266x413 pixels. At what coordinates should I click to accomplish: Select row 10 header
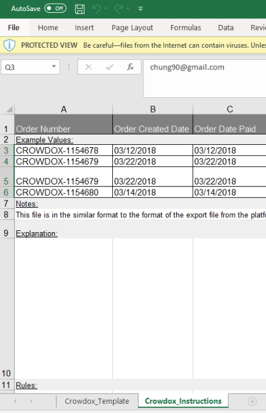point(6,309)
